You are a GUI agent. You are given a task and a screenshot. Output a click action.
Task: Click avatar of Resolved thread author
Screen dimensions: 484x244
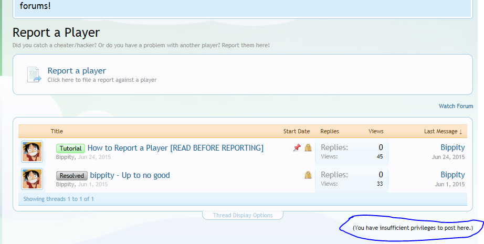pos(32,179)
